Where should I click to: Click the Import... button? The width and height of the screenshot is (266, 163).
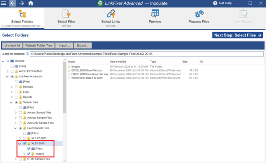[x=64, y=46]
